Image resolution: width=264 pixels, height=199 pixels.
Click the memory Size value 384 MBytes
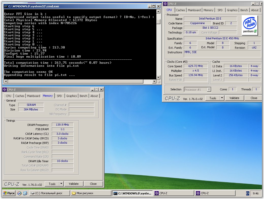pos(31,109)
